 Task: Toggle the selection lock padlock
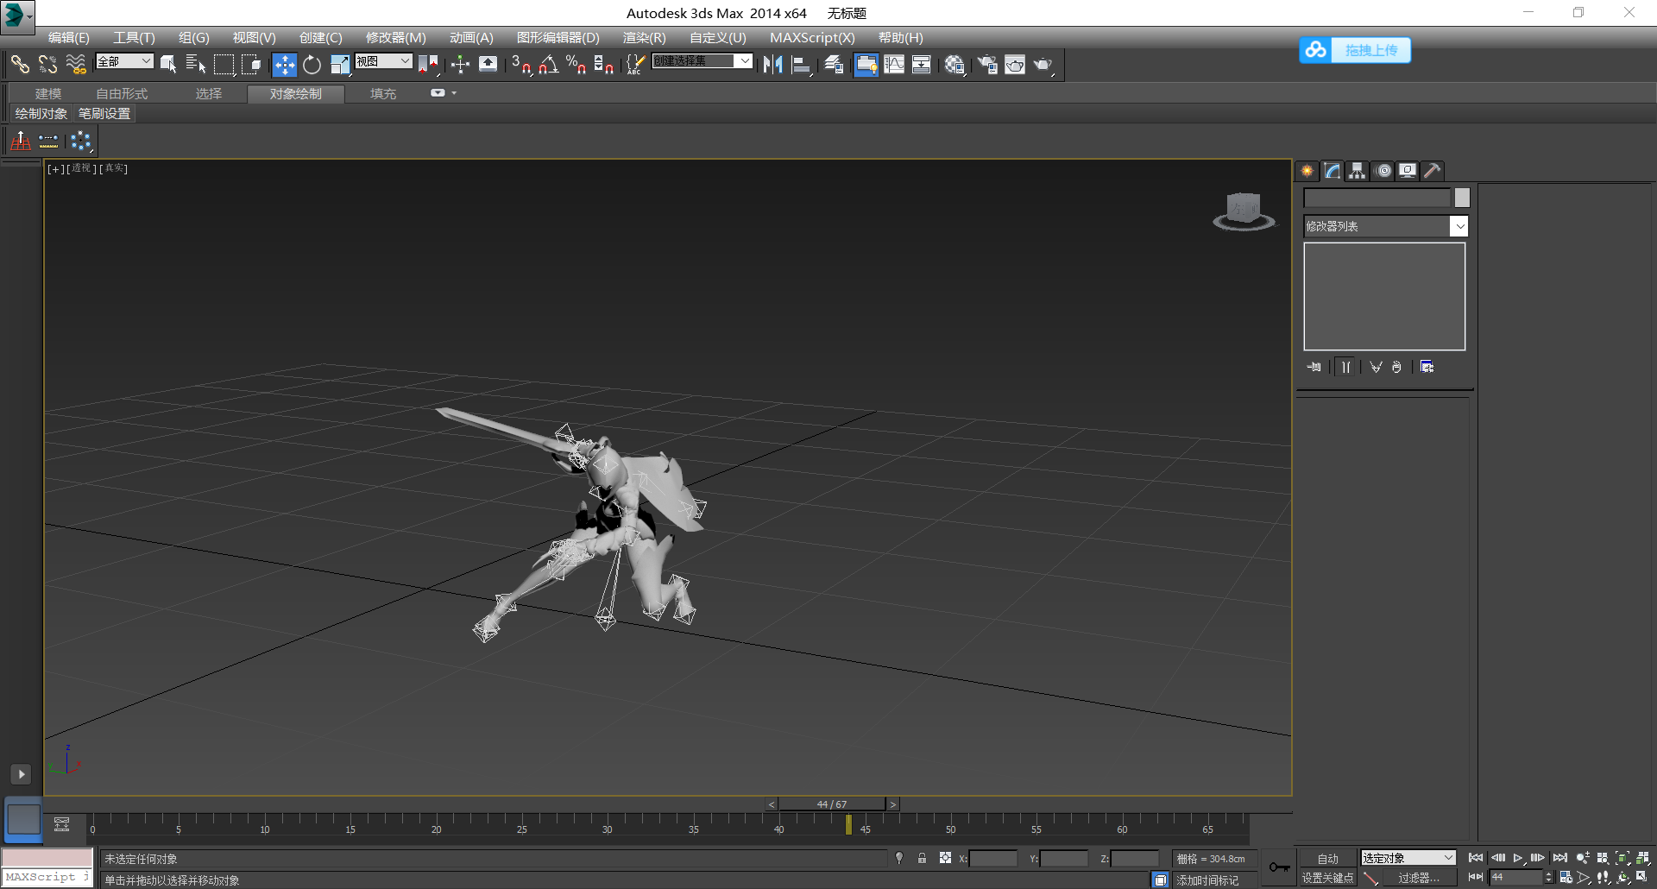click(922, 858)
